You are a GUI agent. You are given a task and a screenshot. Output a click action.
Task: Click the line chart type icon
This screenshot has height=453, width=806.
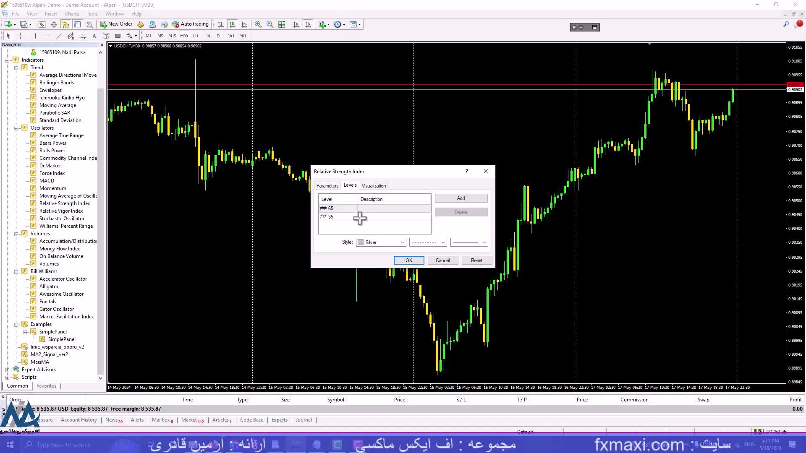click(244, 24)
